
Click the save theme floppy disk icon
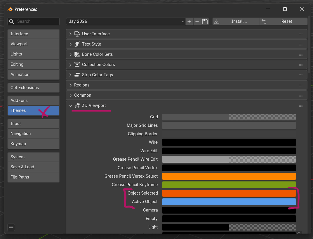click(x=205, y=22)
